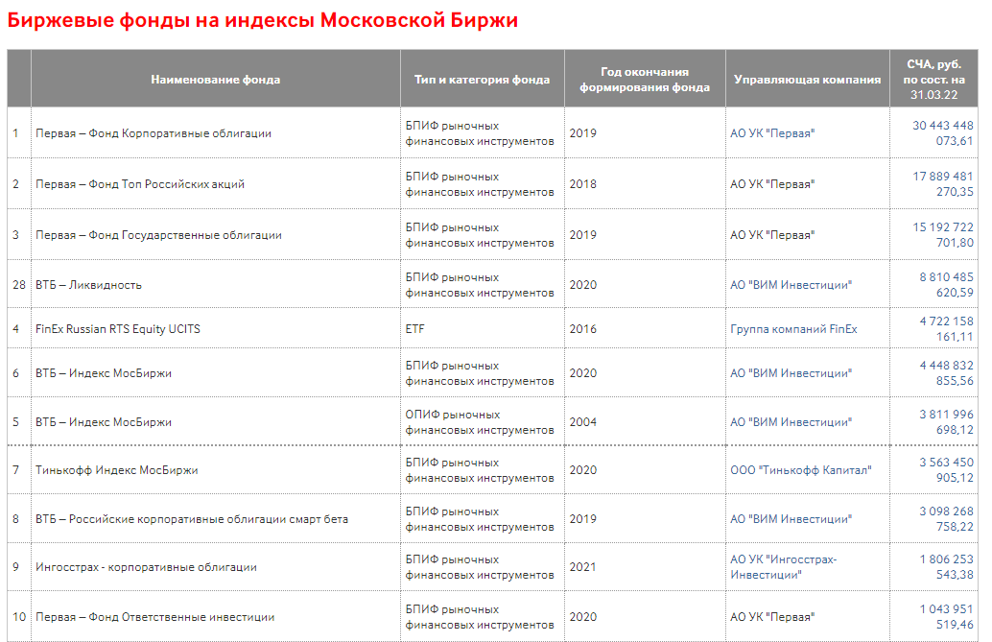Click БПИФ type cell in ВТБ – Ликвидность row
992x642 pixels.
480,285
